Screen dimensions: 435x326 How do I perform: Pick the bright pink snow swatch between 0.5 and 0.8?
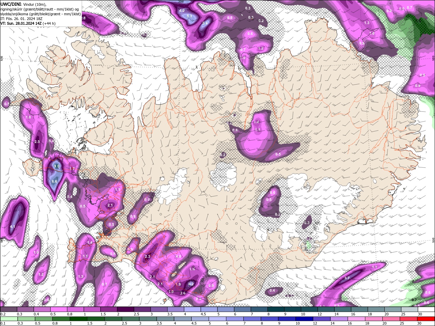pos(58,309)
